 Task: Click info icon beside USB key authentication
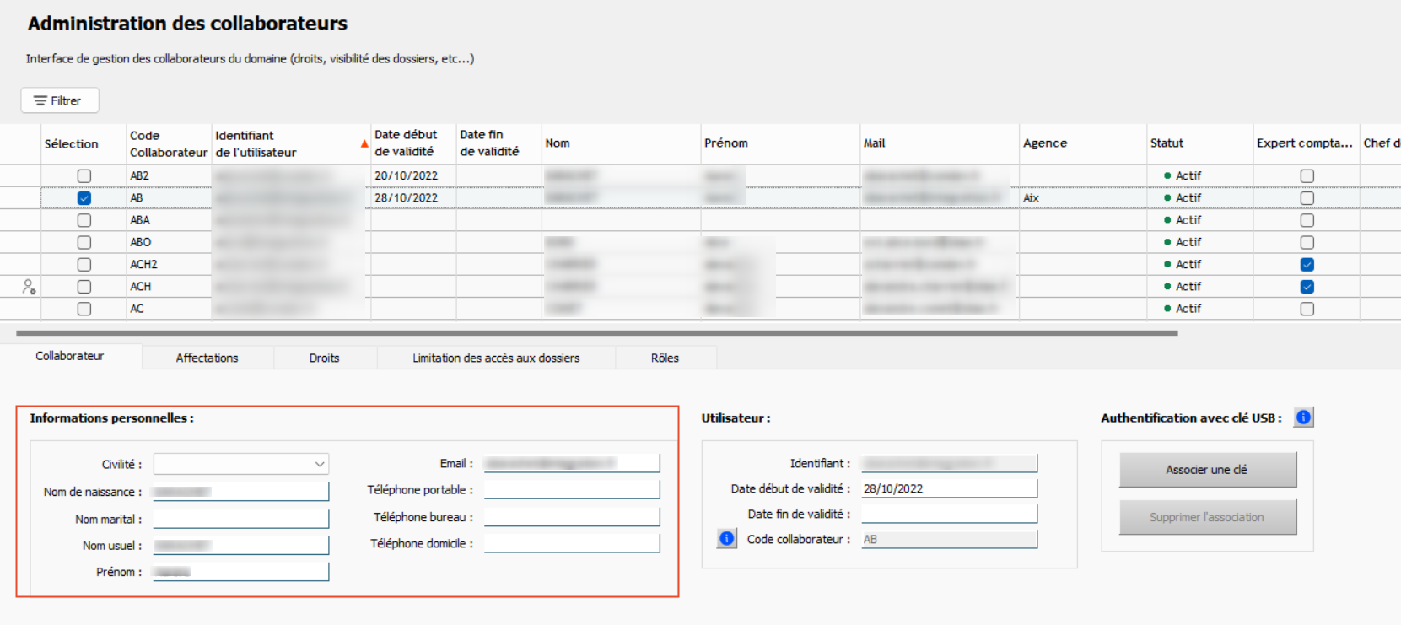[x=1303, y=418]
